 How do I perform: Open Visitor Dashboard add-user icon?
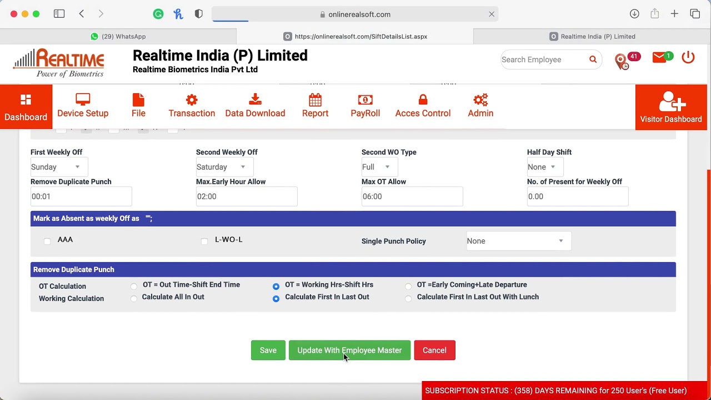pos(671,102)
